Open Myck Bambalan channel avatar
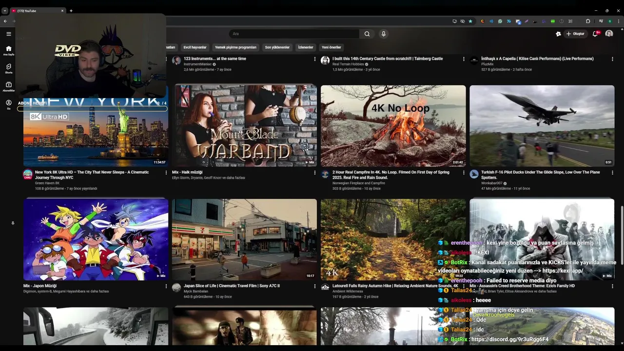The image size is (624, 351). pyautogui.click(x=176, y=288)
